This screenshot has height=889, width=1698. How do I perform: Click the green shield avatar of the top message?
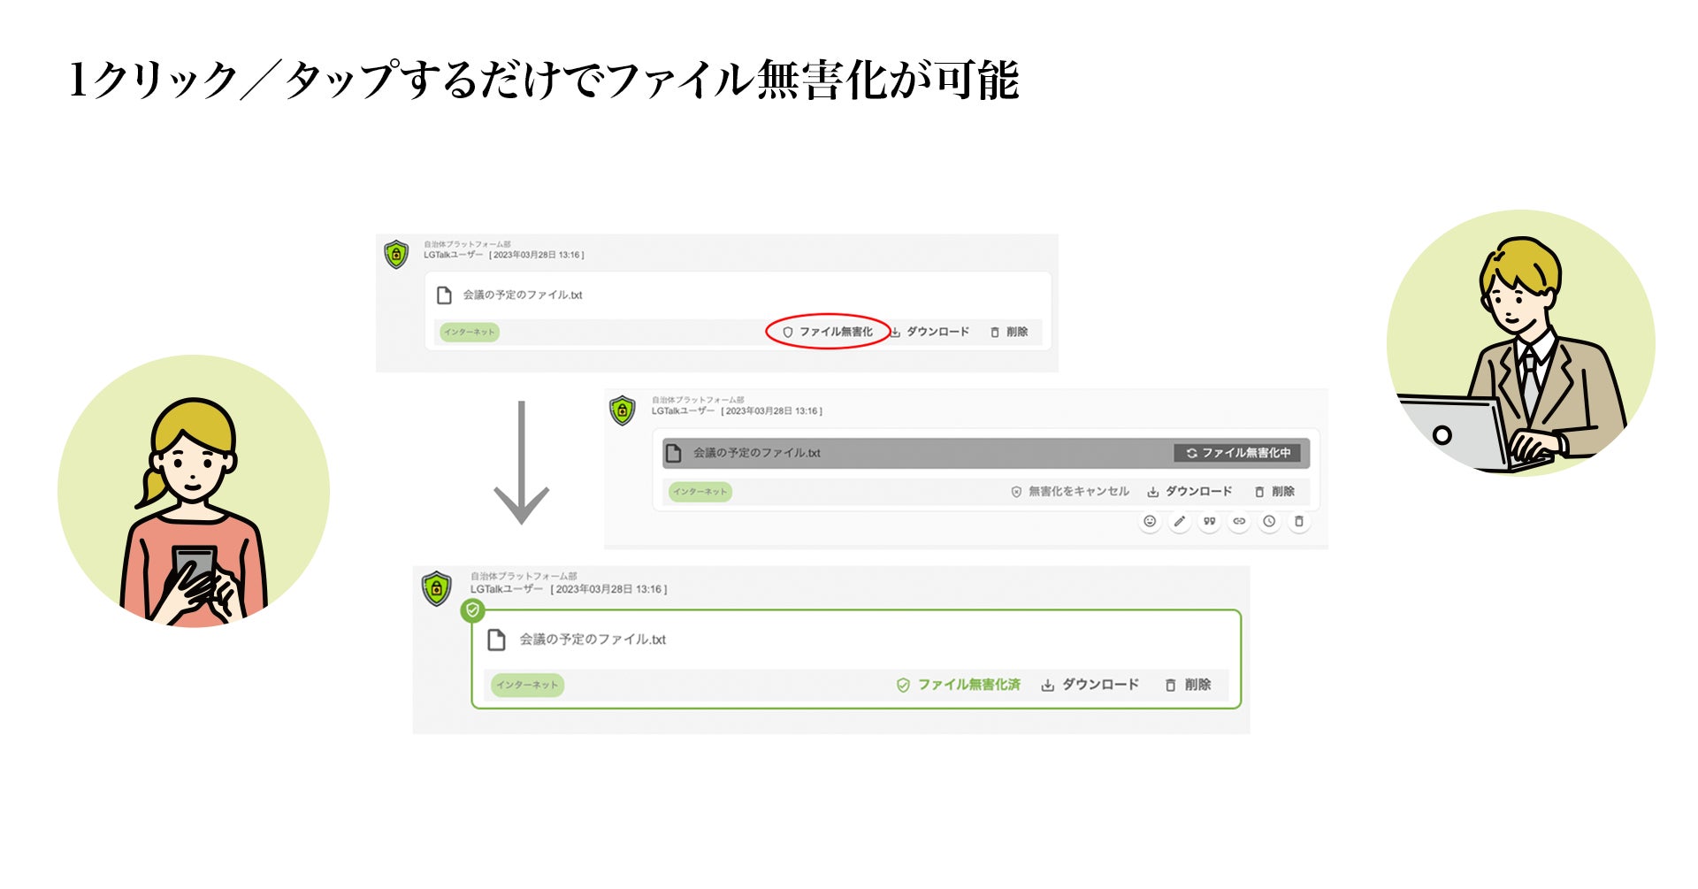pyautogui.click(x=396, y=255)
